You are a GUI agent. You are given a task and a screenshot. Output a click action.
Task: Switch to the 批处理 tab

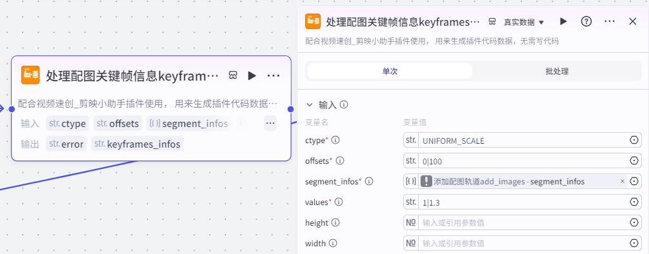coord(557,71)
